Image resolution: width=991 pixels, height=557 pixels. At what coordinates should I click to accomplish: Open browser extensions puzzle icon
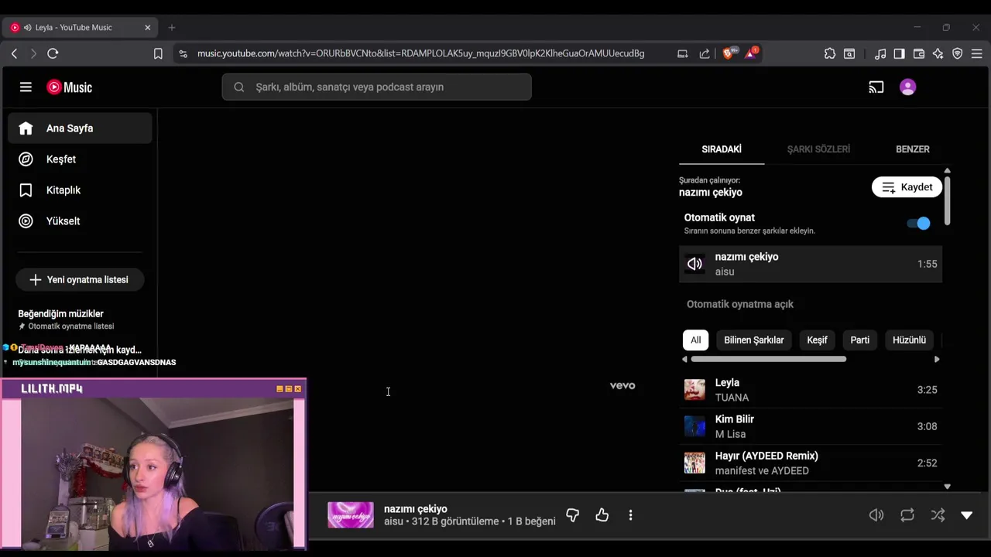pyautogui.click(x=830, y=53)
